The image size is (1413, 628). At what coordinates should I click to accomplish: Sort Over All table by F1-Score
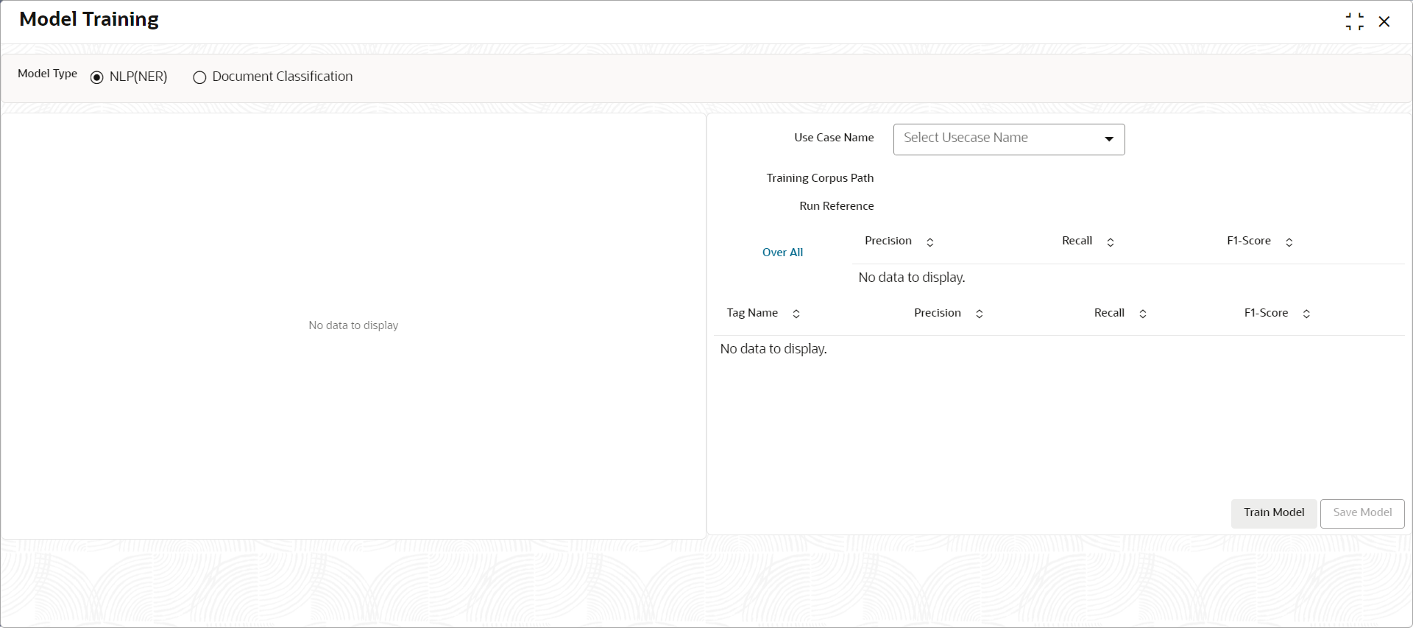pos(1289,242)
